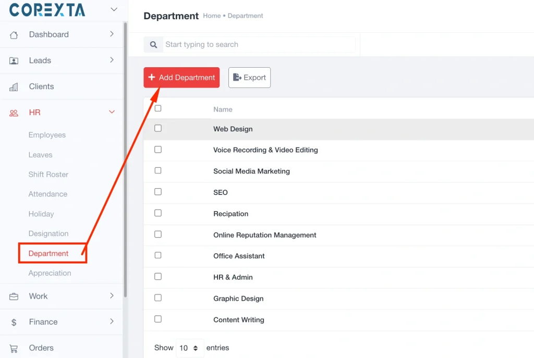Click the Dashboard home icon in sidebar

pyautogui.click(x=14, y=35)
